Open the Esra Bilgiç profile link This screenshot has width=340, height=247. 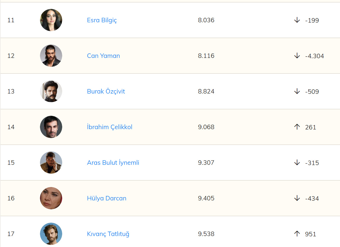(102, 20)
